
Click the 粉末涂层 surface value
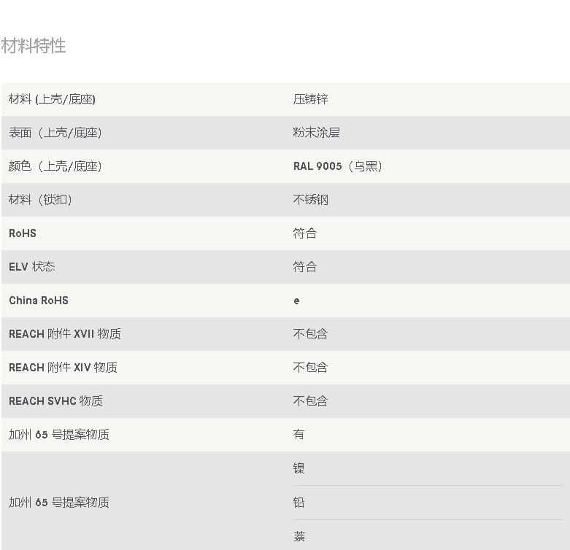[x=316, y=133]
